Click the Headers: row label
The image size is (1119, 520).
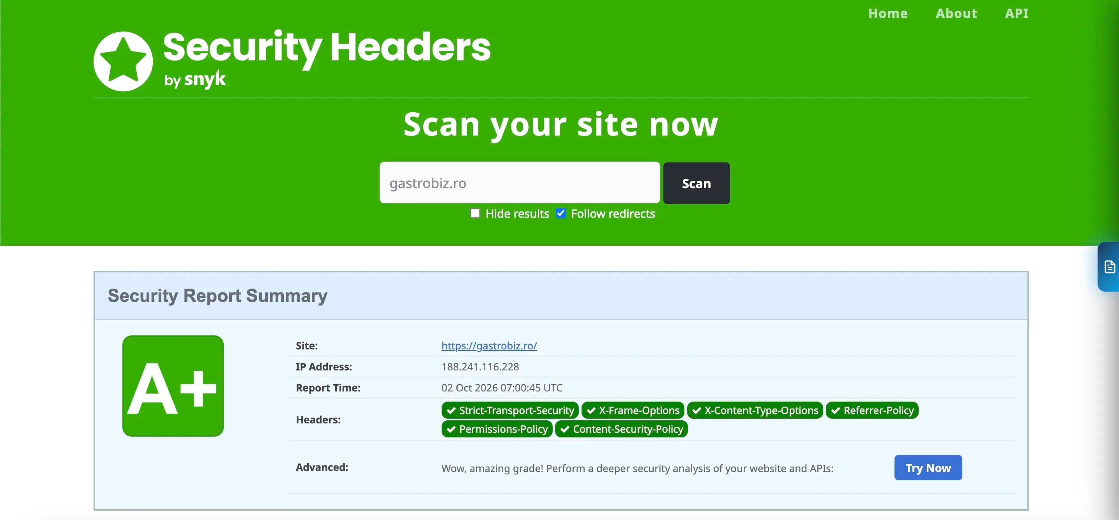pos(318,420)
